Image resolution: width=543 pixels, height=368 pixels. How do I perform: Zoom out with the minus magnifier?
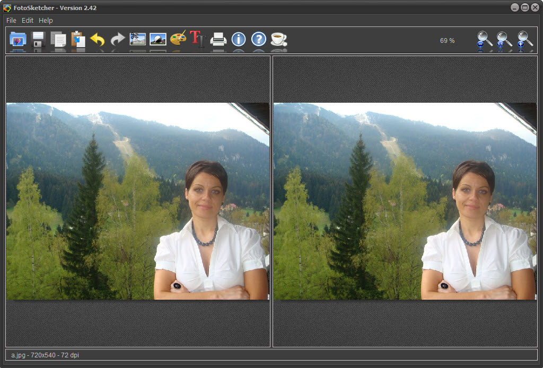pyautogui.click(x=484, y=40)
